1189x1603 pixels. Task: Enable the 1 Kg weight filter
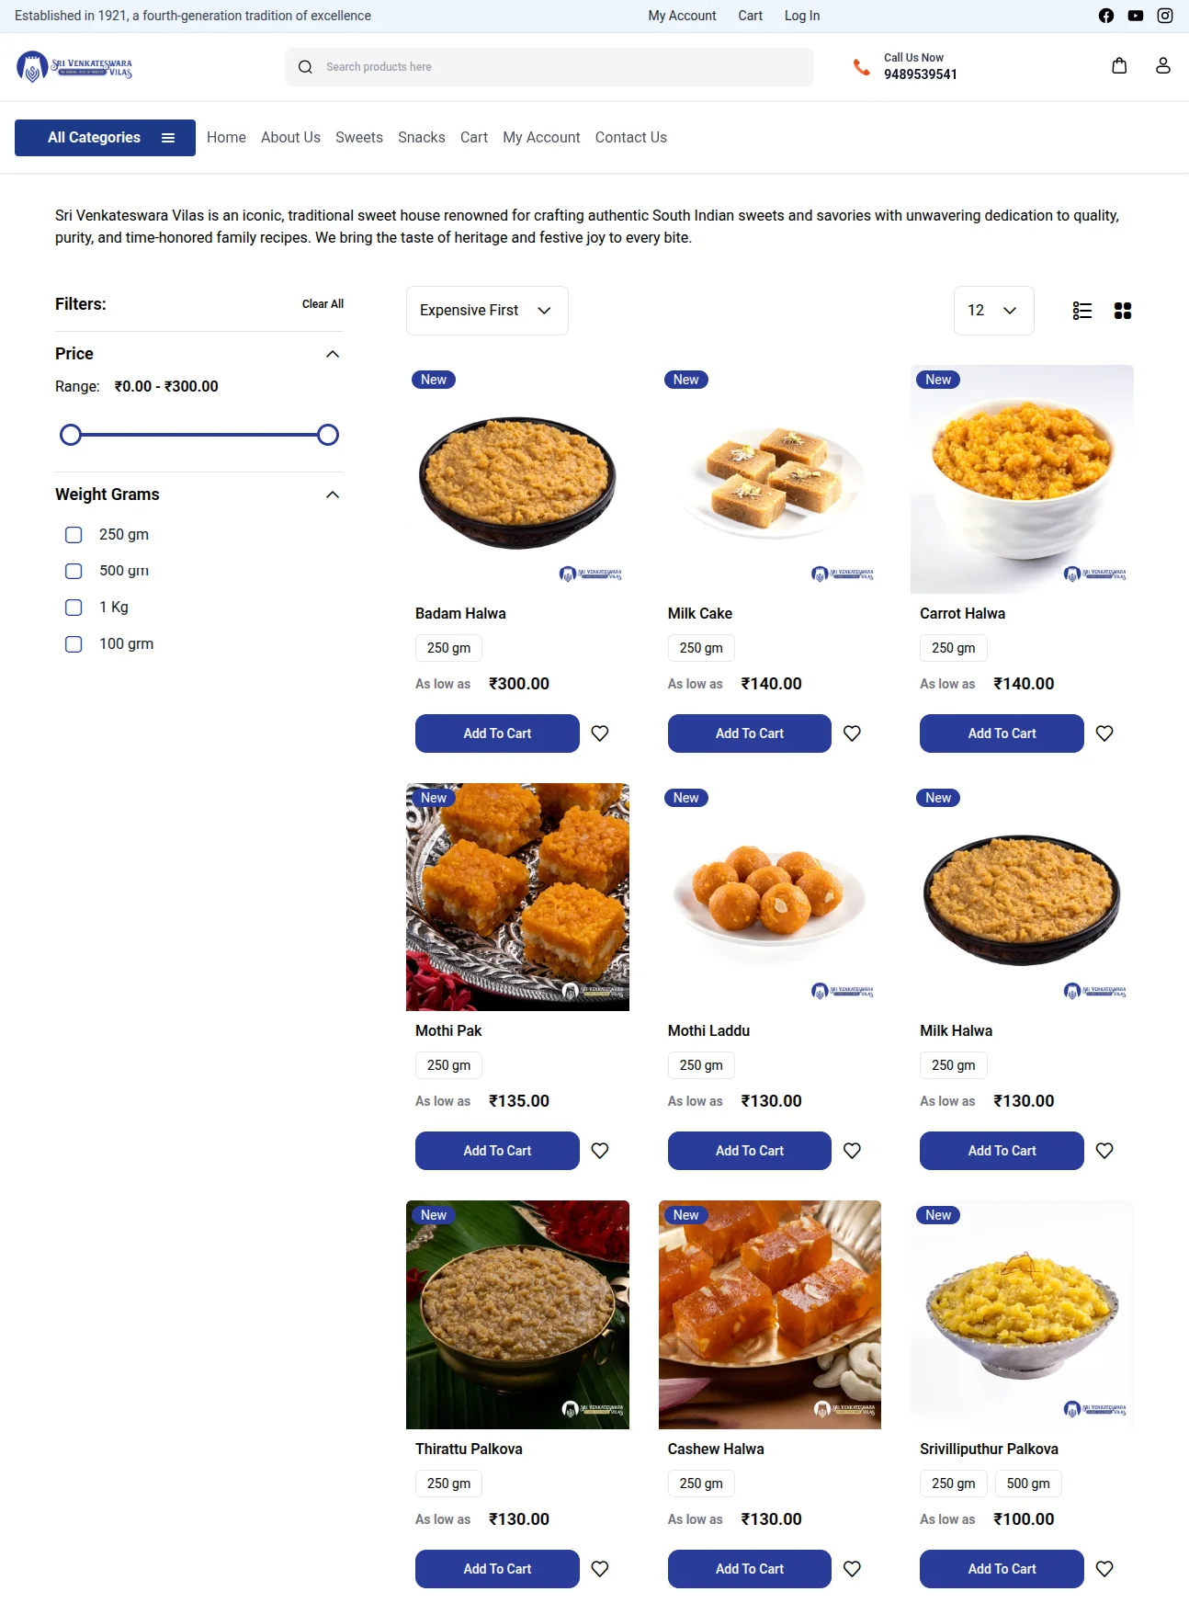pyautogui.click(x=74, y=608)
